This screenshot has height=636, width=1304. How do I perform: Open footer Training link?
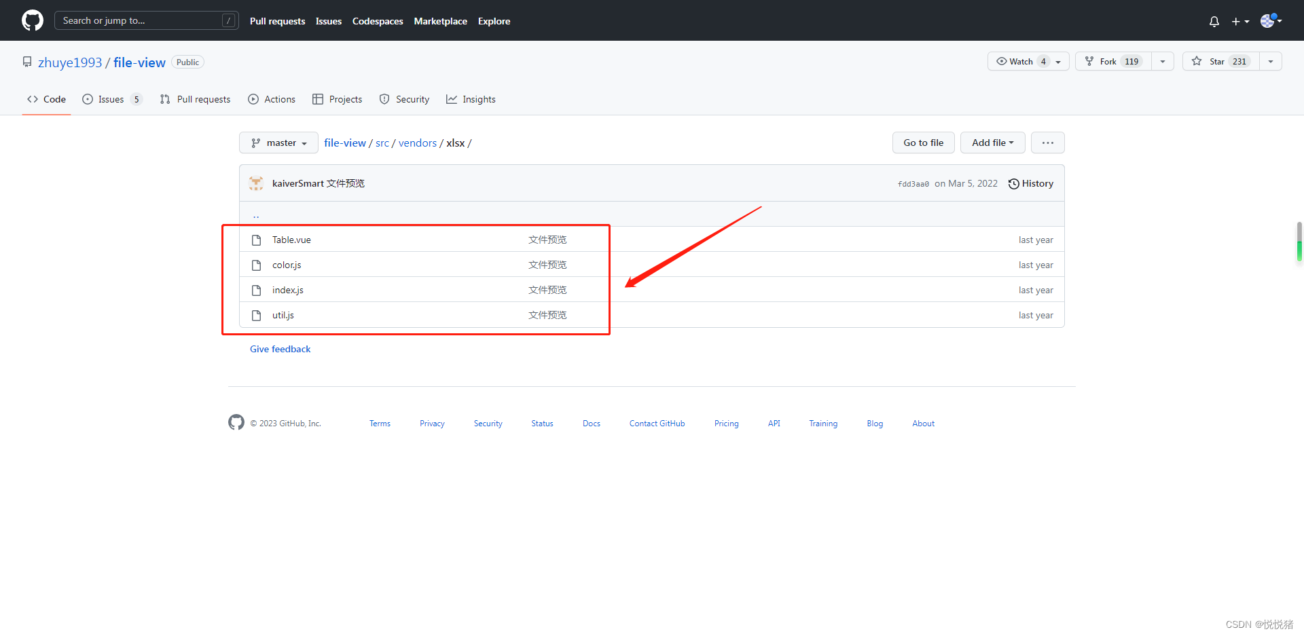point(823,424)
